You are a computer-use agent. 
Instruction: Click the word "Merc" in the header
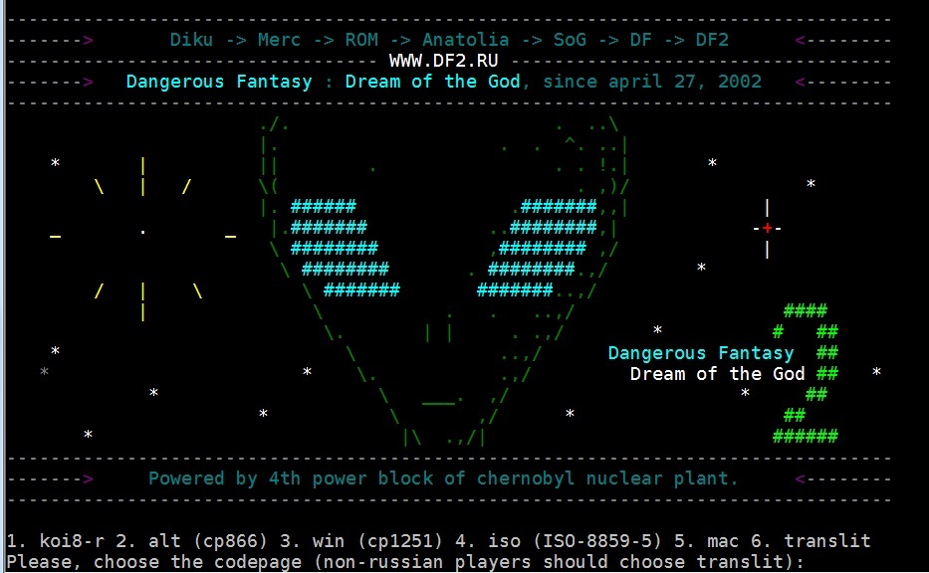click(x=279, y=40)
